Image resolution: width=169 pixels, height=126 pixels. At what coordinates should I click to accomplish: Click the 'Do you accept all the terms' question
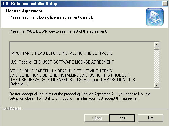(80, 96)
